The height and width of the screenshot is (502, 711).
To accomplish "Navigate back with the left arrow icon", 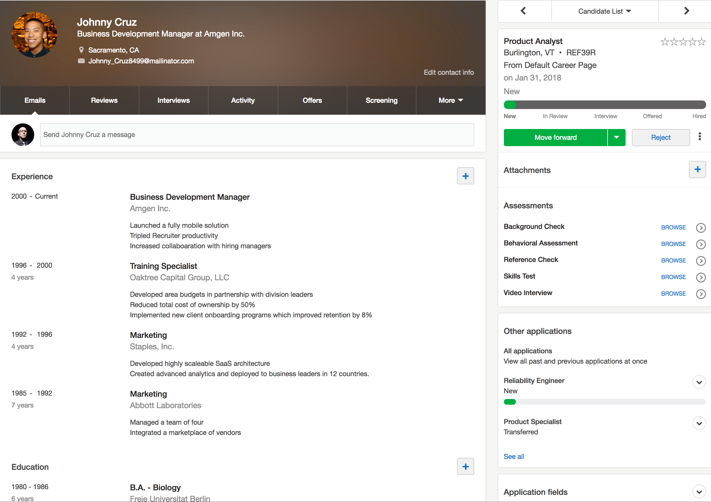I will (x=523, y=11).
